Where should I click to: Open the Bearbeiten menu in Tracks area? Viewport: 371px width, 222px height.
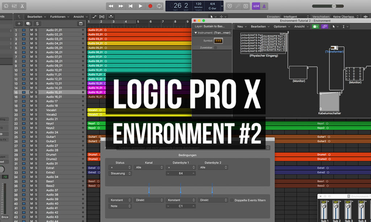tap(37, 17)
